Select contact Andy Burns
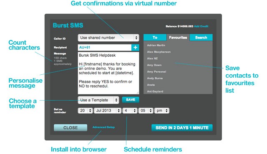The image size is (267, 154). tap(155, 78)
